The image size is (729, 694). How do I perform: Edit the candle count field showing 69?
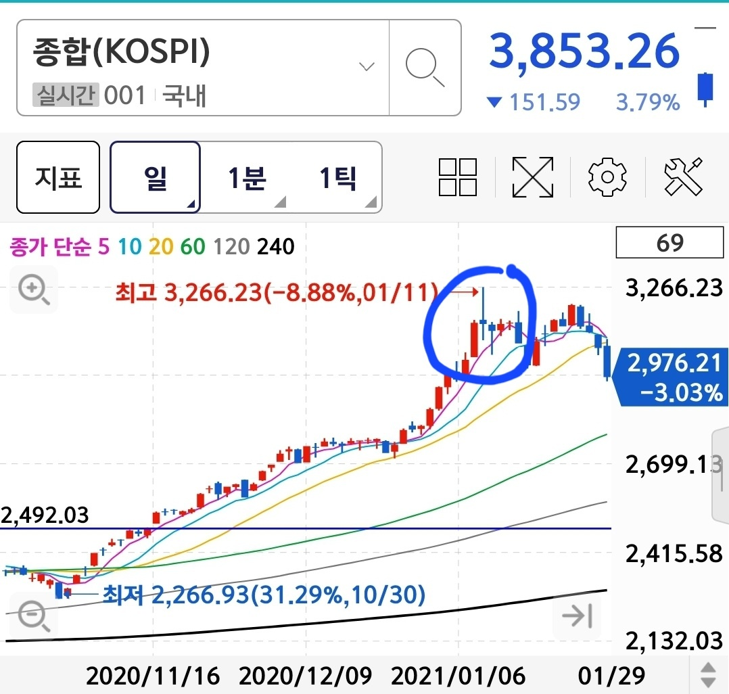tap(669, 242)
